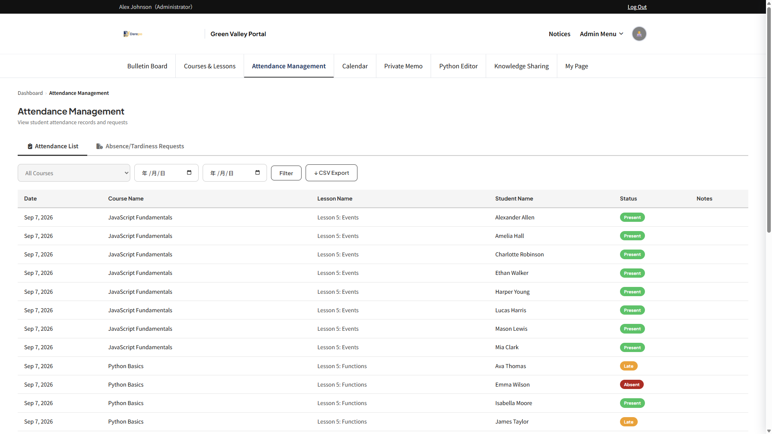
Task: Click student name Mia Clark
Action: (507, 347)
